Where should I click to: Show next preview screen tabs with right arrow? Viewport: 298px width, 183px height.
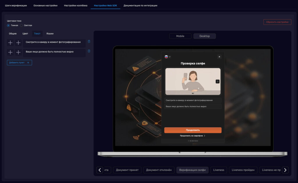pyautogui.click(x=285, y=170)
